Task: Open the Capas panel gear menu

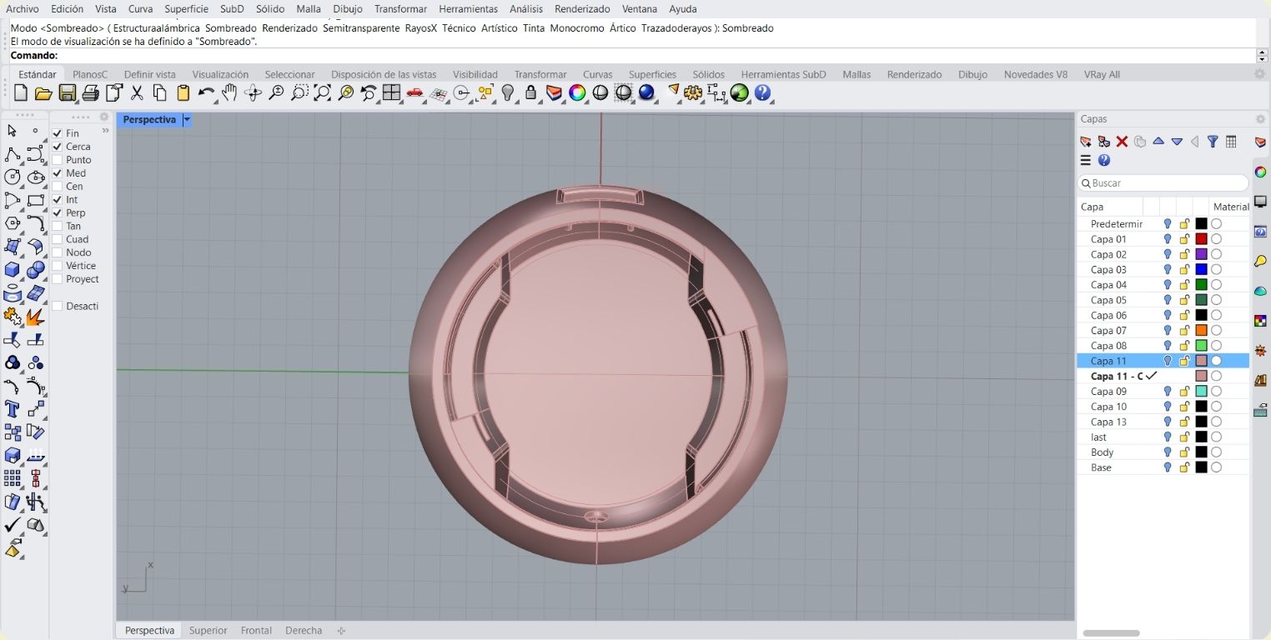Action: click(x=1260, y=119)
